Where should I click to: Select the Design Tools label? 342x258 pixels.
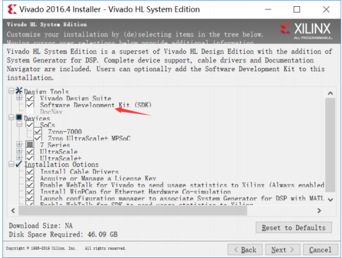[46, 92]
